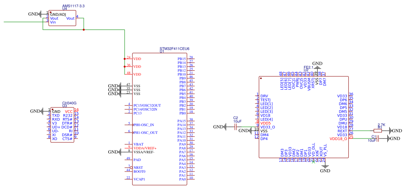The image size is (406, 189).
Task: Click the Vin pin label on U4
Action: pos(53,22)
